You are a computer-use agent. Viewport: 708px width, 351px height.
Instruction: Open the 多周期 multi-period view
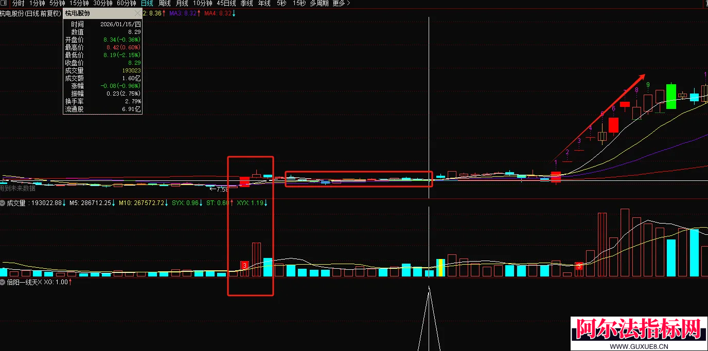(x=319, y=3)
